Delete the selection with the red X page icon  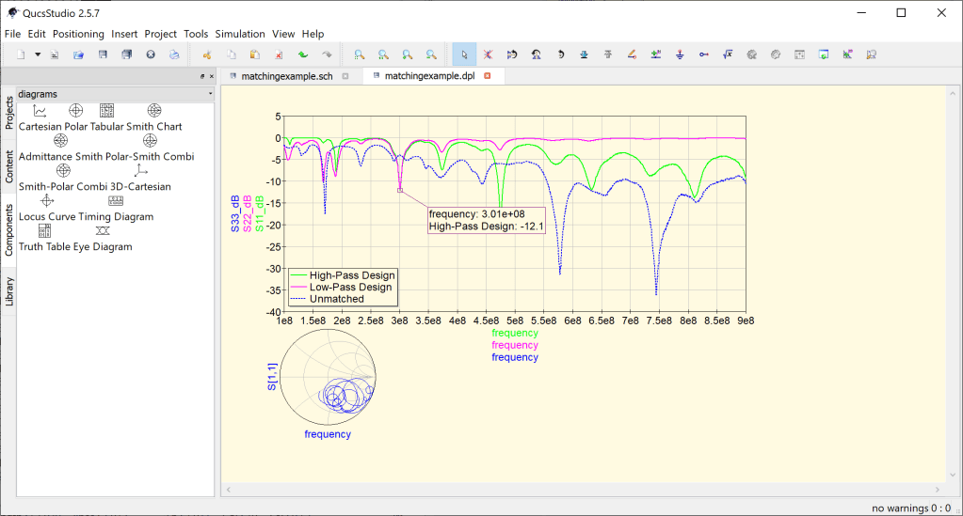[279, 55]
